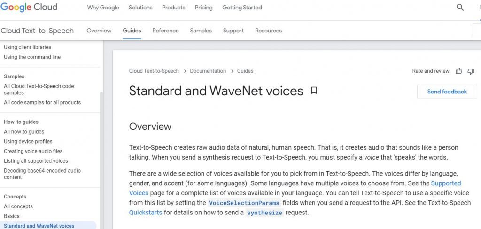Select the Basics concept item
This screenshot has width=481, height=229.
pyautogui.click(x=12, y=216)
